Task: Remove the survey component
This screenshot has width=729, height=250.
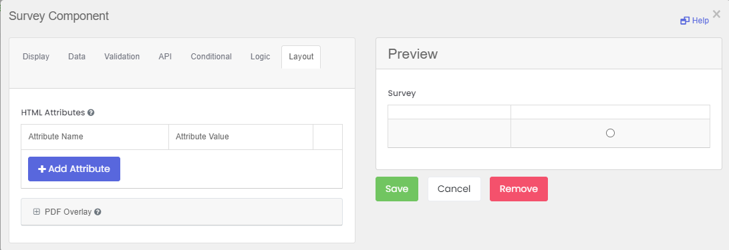Action: pos(519,189)
